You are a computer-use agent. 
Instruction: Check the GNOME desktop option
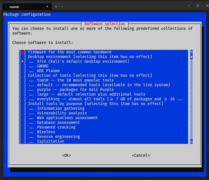(x=22, y=66)
